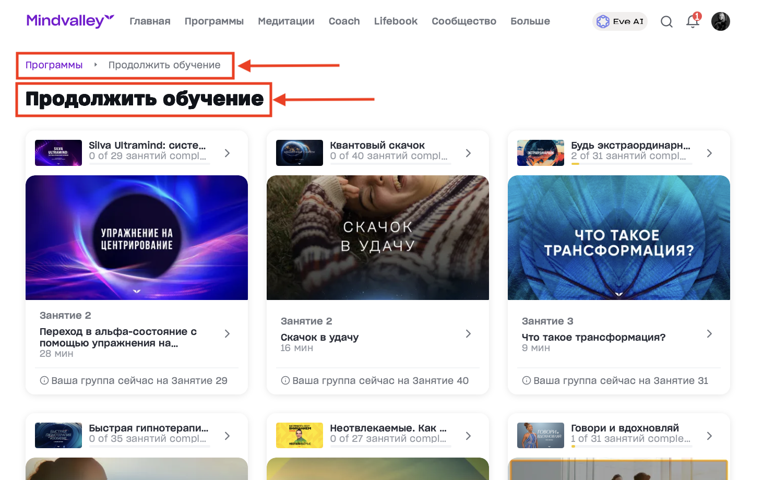Viewport: 763px width, 480px height.
Task: Open lesson 'Что такое трансформация?' via its chevron
Action: (709, 333)
